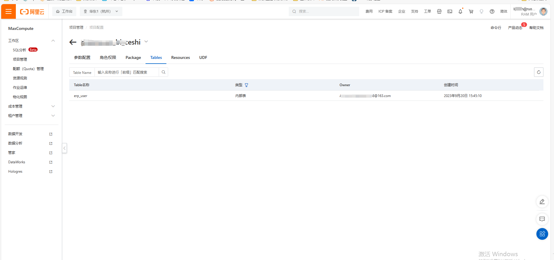Open 物化视图 in sidebar
The width and height of the screenshot is (554, 260).
click(x=20, y=97)
